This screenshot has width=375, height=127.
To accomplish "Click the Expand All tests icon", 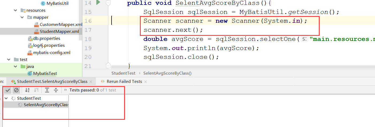I will pos(47,90).
